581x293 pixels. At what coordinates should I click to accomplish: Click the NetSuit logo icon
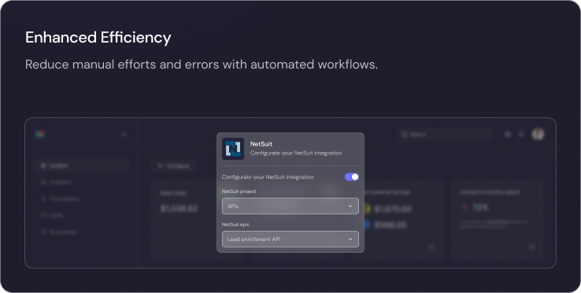(x=233, y=149)
